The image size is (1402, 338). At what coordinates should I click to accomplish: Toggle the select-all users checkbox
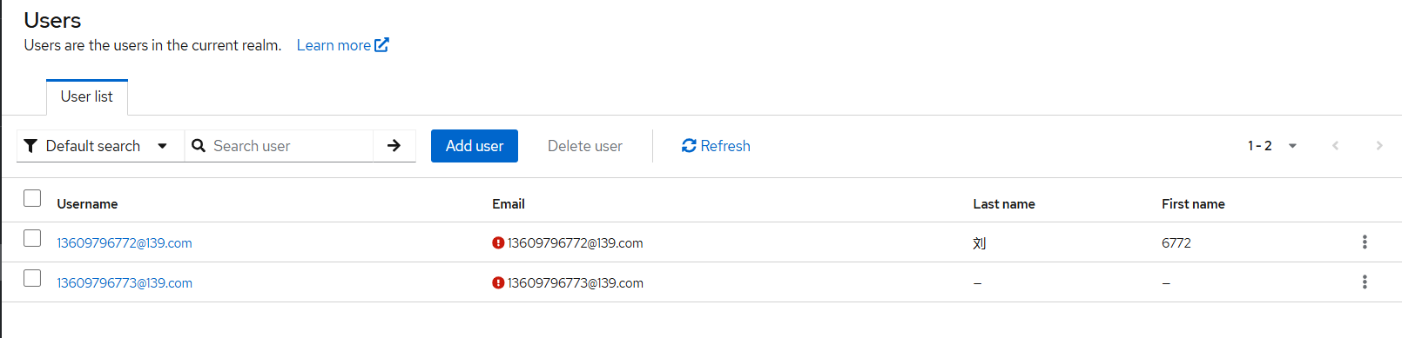(x=32, y=198)
